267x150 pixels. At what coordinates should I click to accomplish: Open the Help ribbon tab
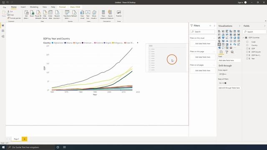pyautogui.click(x=53, y=7)
